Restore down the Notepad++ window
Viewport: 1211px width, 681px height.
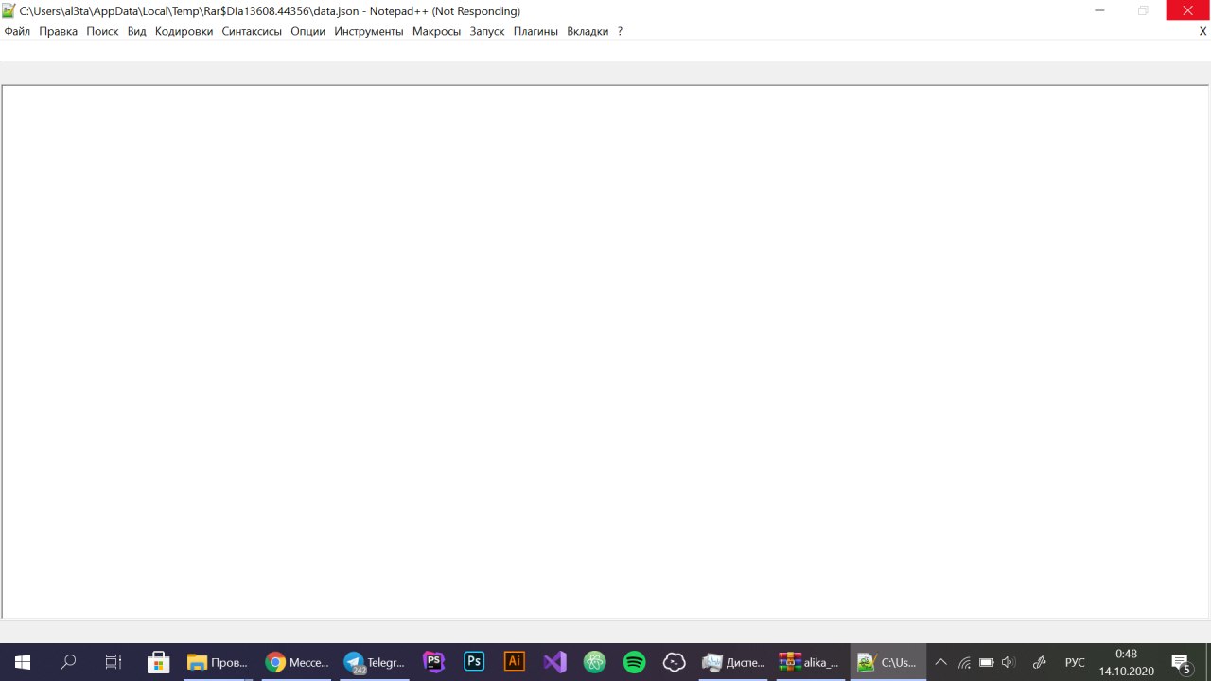[1143, 10]
